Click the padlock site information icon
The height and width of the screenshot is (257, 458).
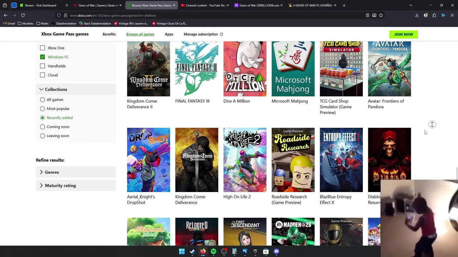point(65,15)
